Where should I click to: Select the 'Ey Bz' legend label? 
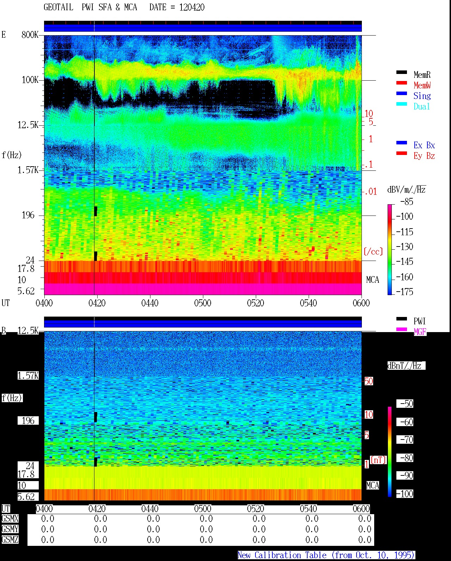[x=424, y=156]
